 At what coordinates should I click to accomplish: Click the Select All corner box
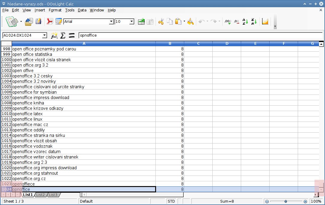6,44
